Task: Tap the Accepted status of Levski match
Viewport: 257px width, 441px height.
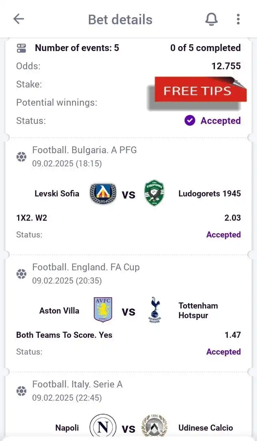Action: tap(223, 235)
